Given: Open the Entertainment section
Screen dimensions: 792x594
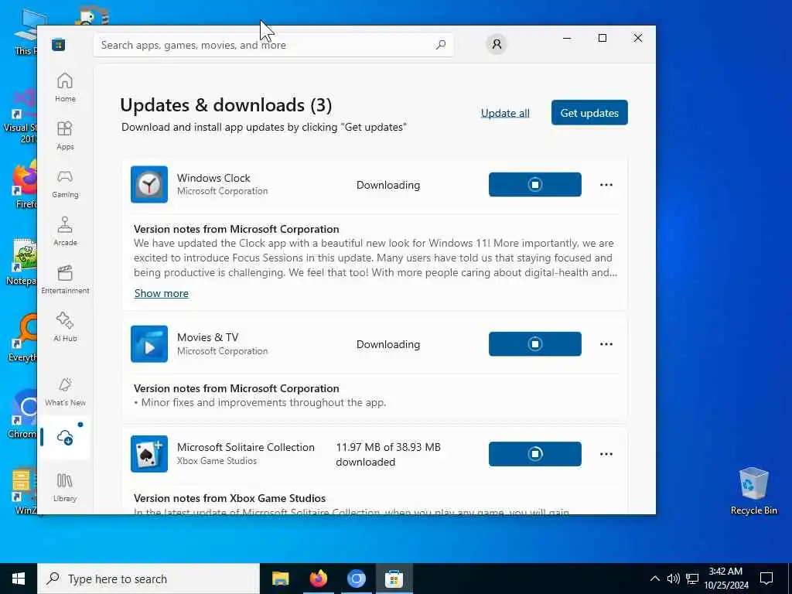Looking at the screenshot, I should [65, 279].
